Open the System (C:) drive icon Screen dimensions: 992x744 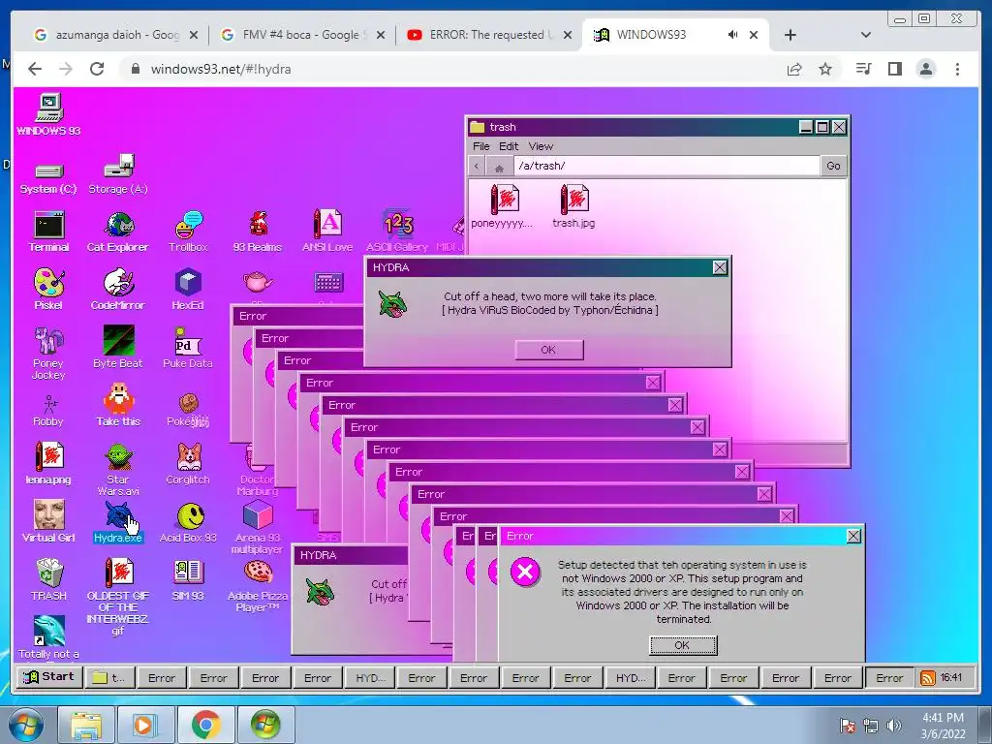pyautogui.click(x=48, y=177)
